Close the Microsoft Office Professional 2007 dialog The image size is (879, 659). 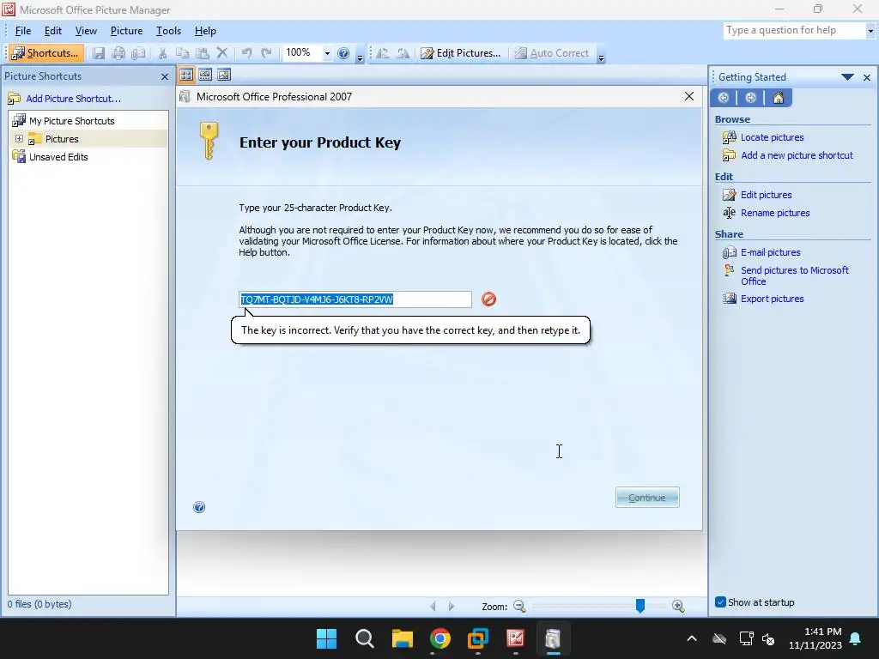[x=689, y=96]
